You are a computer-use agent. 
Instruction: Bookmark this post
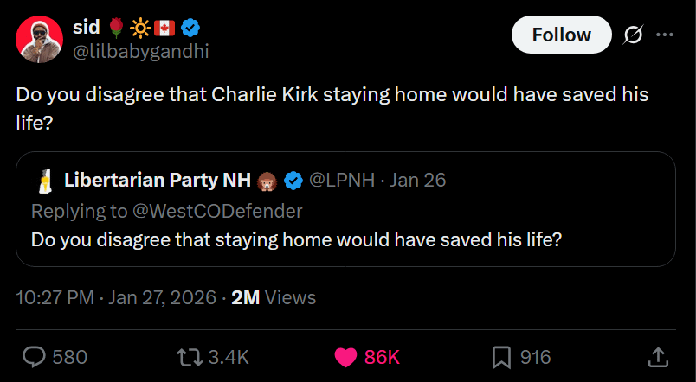[501, 356]
